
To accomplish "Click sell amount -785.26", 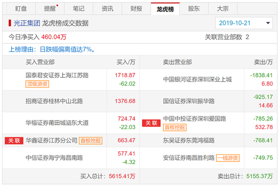I will coord(263,119).
